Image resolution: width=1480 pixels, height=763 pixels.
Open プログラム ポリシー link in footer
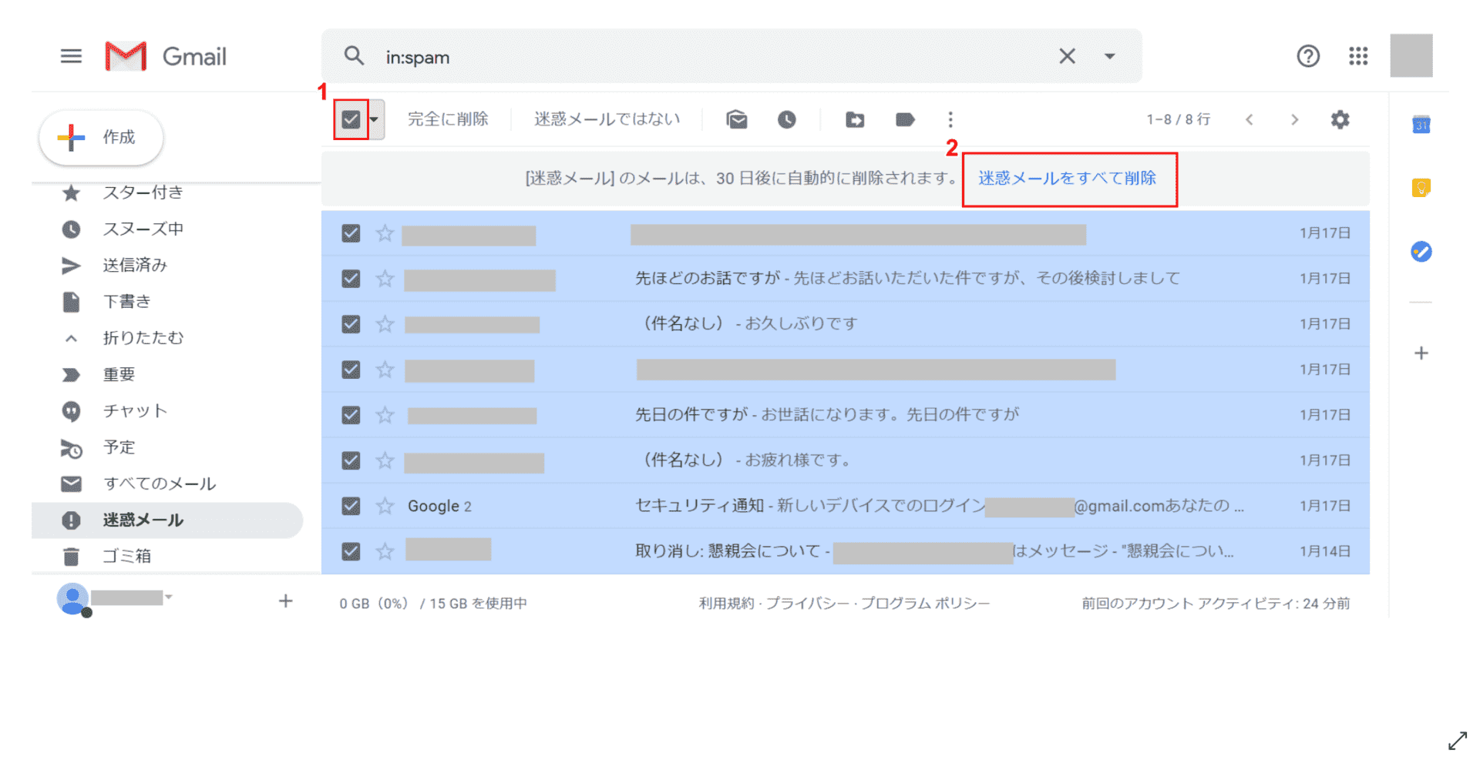tap(925, 604)
